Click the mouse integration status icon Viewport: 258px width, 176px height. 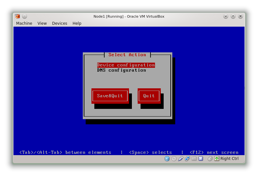(x=210, y=159)
